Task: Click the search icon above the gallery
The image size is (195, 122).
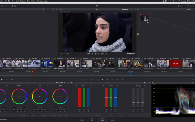Action: 54,9
